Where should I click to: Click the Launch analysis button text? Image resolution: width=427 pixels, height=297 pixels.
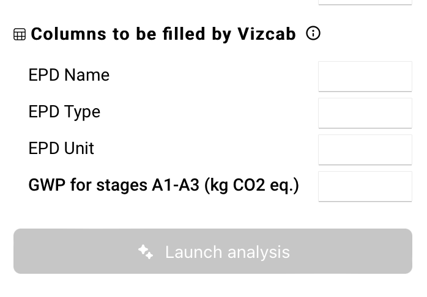point(228,252)
